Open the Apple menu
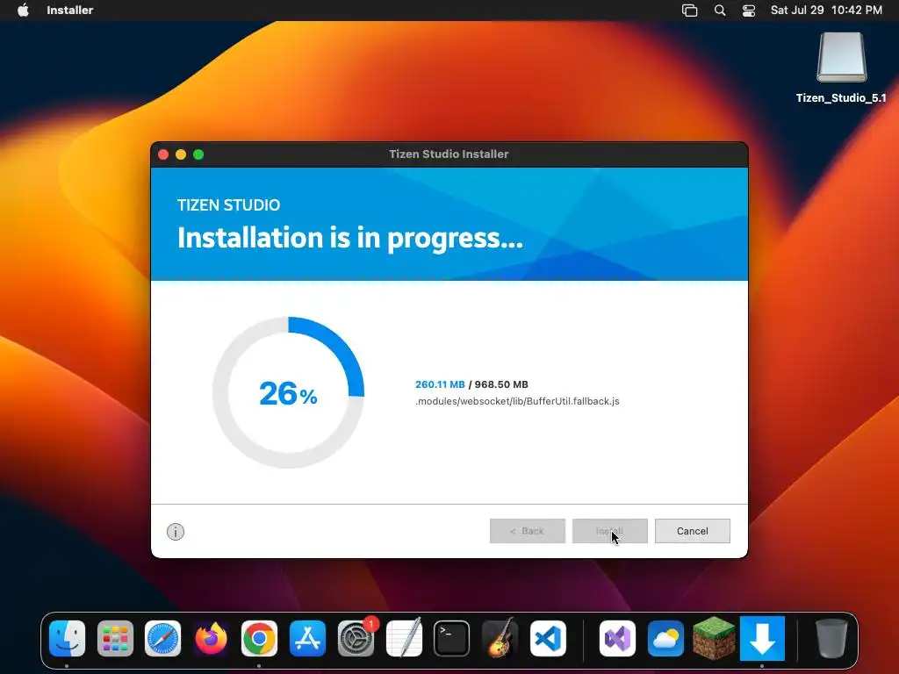This screenshot has width=899, height=674. [x=23, y=11]
